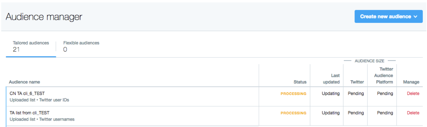Click the Updating cell for CN TA cli_6_TEST
The image size is (427, 127).
(331, 94)
